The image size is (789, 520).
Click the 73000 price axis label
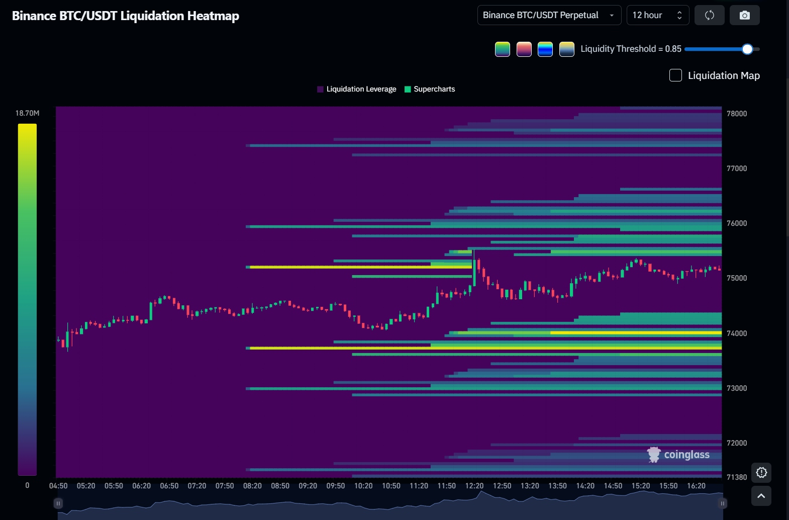(737, 388)
